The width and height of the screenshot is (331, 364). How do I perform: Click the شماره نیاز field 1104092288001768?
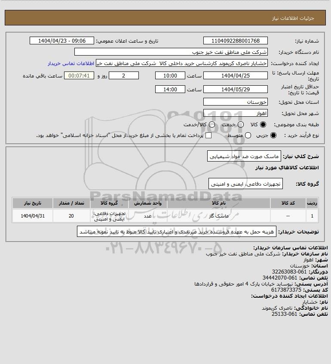pos(235,40)
